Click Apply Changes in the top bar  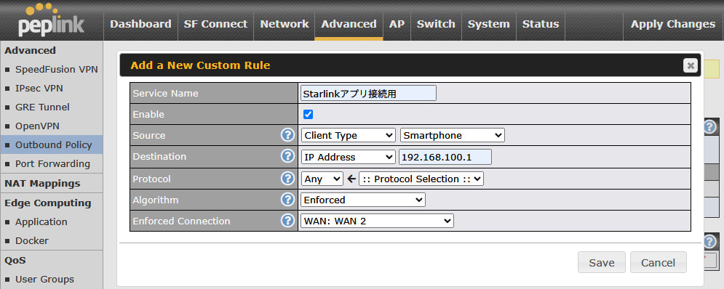673,24
